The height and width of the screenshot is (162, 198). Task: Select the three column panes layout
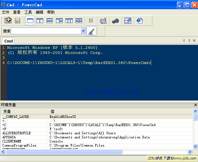(x=69, y=20)
